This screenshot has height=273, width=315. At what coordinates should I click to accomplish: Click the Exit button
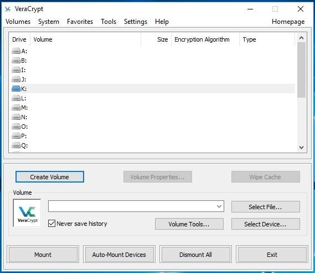pyautogui.click(x=272, y=255)
